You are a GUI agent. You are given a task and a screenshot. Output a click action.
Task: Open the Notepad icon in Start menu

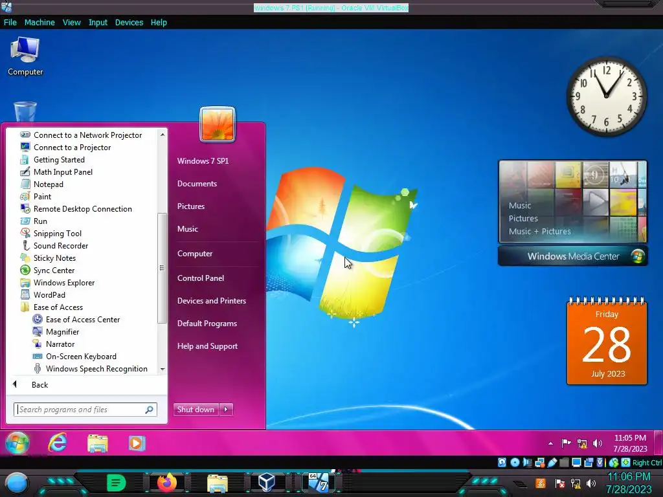pos(26,184)
